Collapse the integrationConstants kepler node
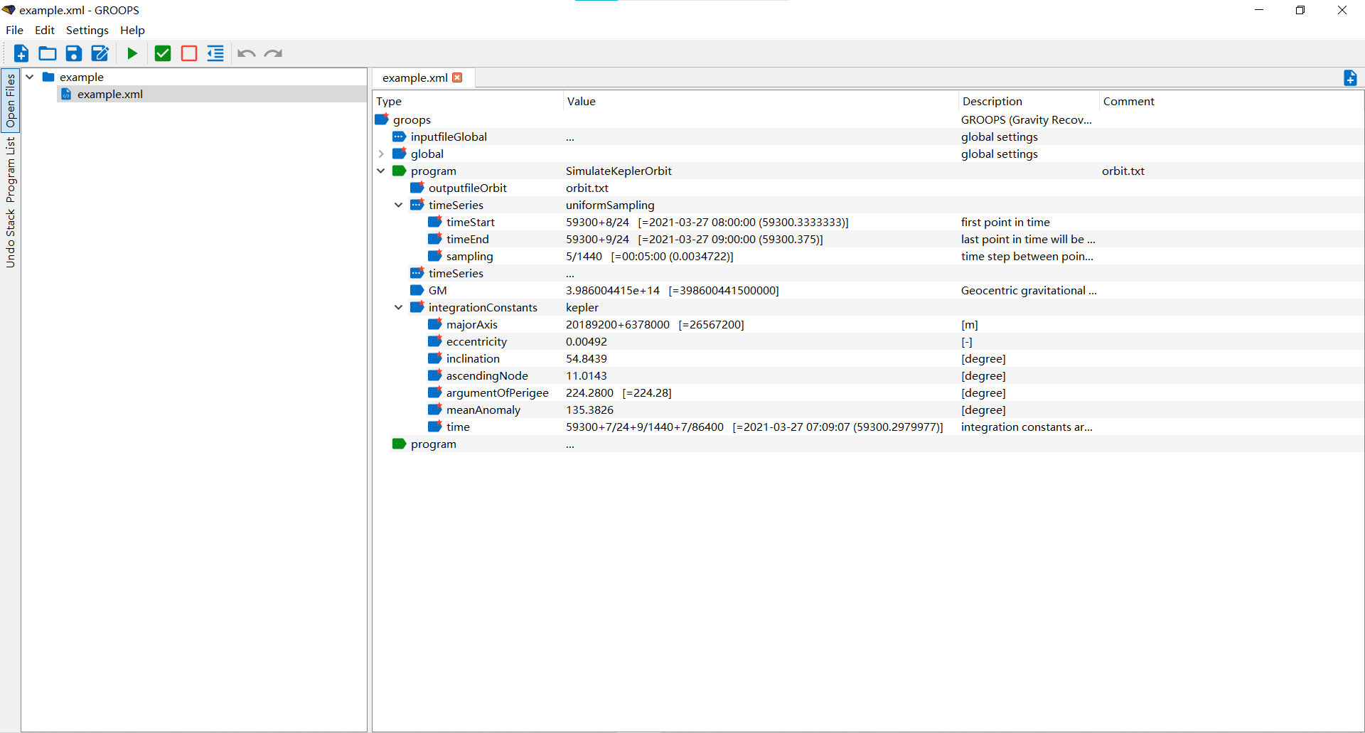 coord(399,307)
